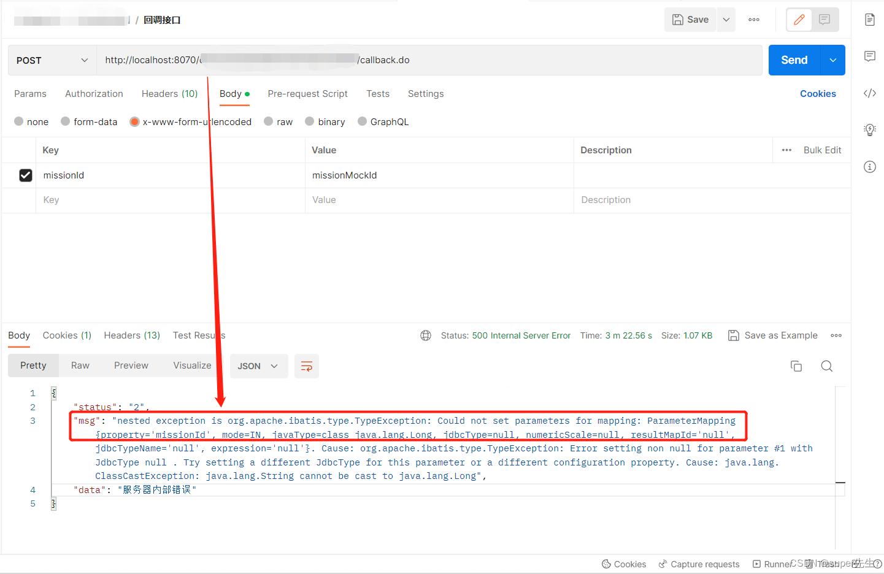Click the Status 500 Internal Server Error text
The width and height of the screenshot is (884, 574).
[505, 335]
